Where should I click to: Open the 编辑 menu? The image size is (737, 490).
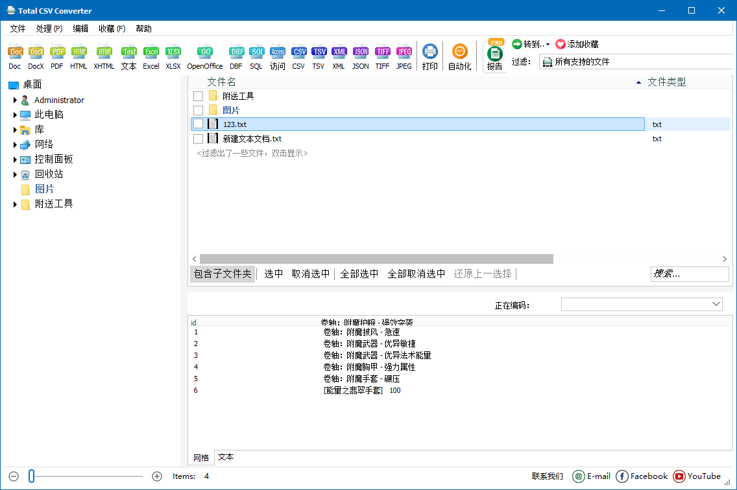81,29
